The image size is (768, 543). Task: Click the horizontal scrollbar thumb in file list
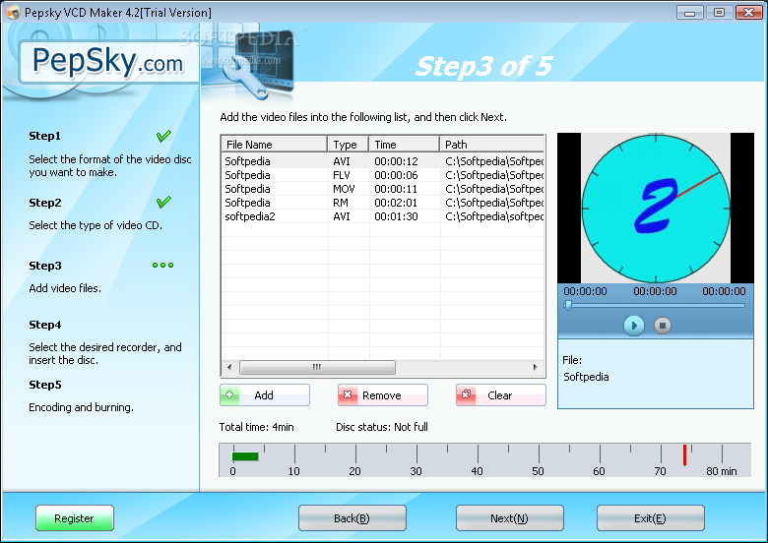pyautogui.click(x=317, y=367)
